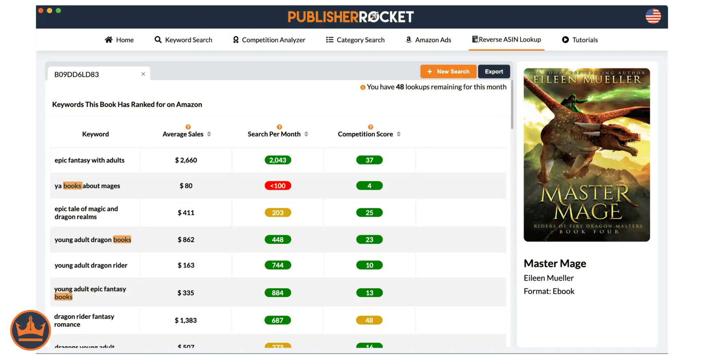Click the red <100 searches badge
This screenshot has height=359, width=704.
278,185
